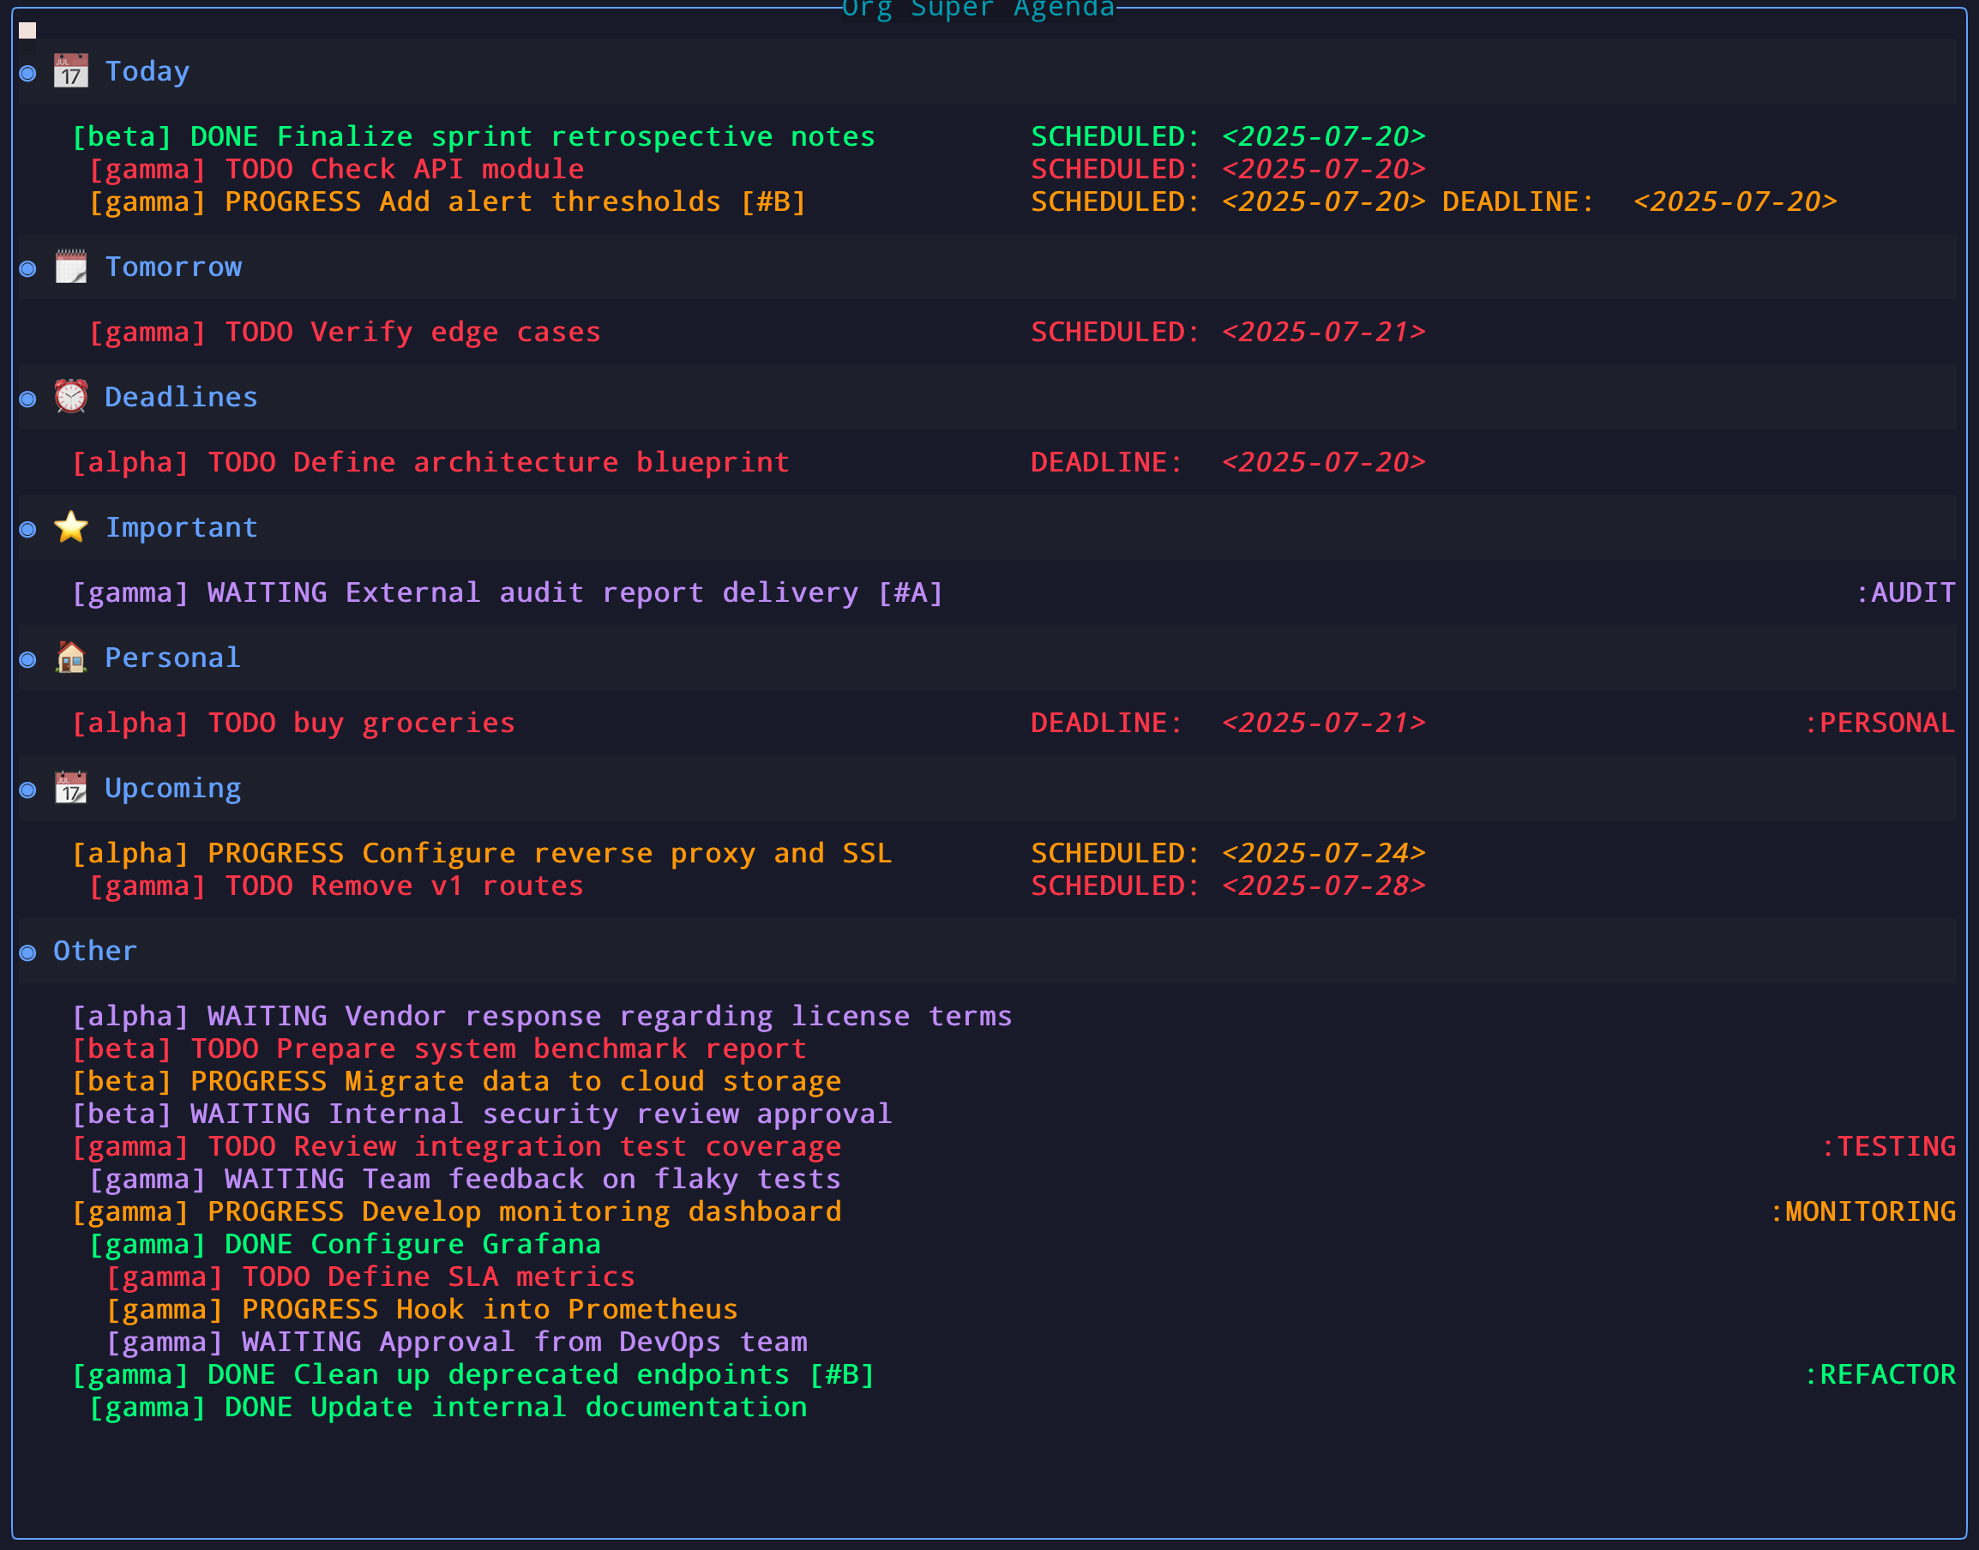Click the :REFACTOR tag
The width and height of the screenshot is (1979, 1550).
(1880, 1374)
